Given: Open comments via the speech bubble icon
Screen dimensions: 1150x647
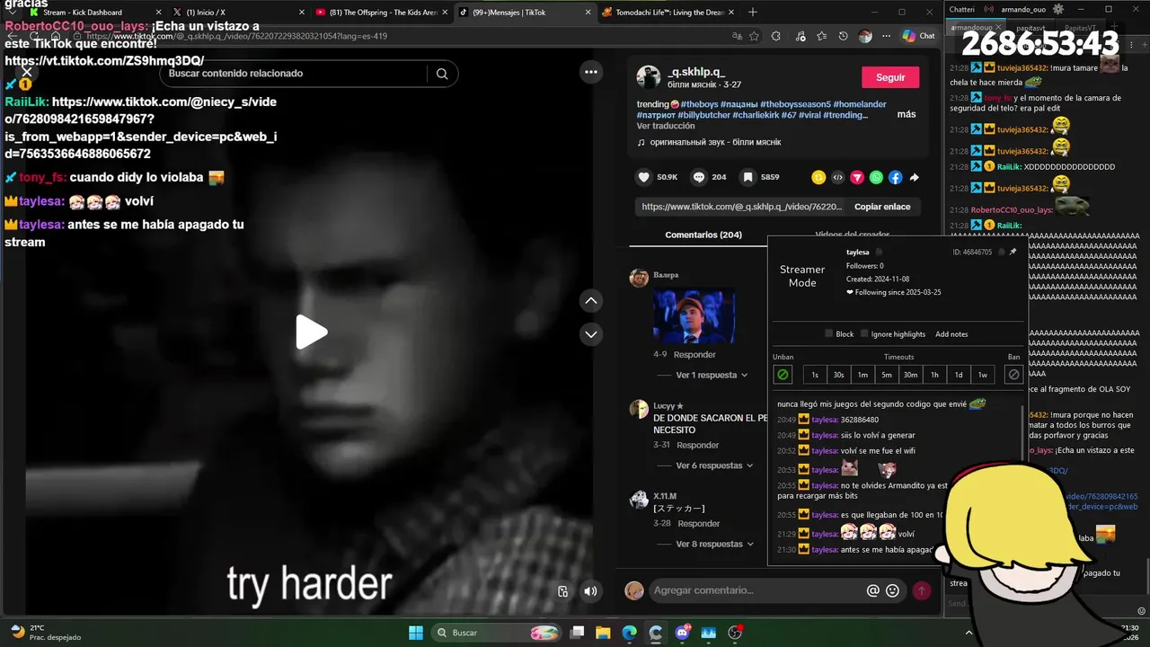Looking at the screenshot, I should pos(699,177).
